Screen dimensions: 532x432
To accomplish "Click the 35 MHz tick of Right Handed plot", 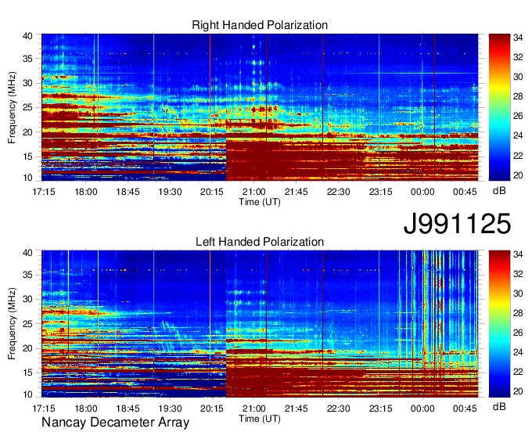I will [28, 59].
